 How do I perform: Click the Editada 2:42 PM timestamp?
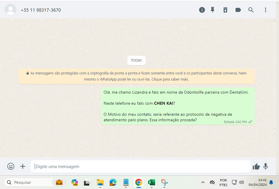click(235, 122)
